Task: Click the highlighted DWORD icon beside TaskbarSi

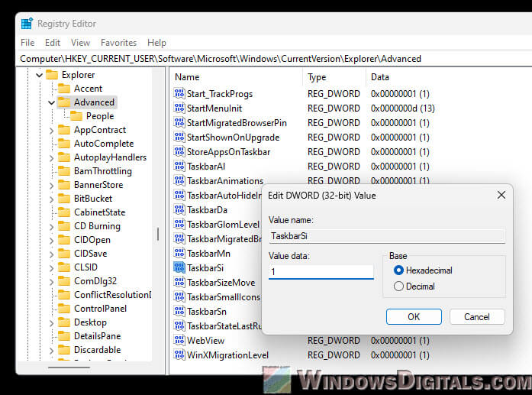Action: coord(179,268)
